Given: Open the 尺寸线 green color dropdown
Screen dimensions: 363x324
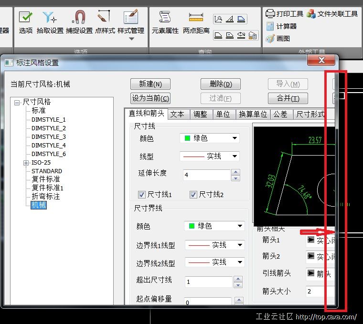Looking at the screenshot, I should pyautogui.click(x=210, y=138).
